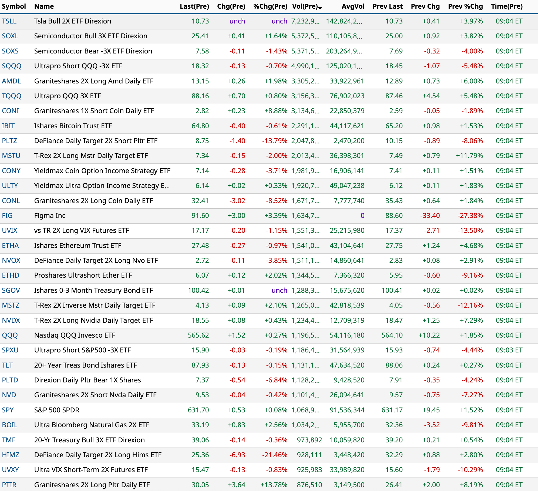Sort by %Chg(Pre) column header

(x=270, y=6)
